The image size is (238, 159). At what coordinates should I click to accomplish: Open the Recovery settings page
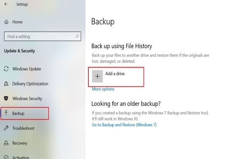[x=20, y=143]
